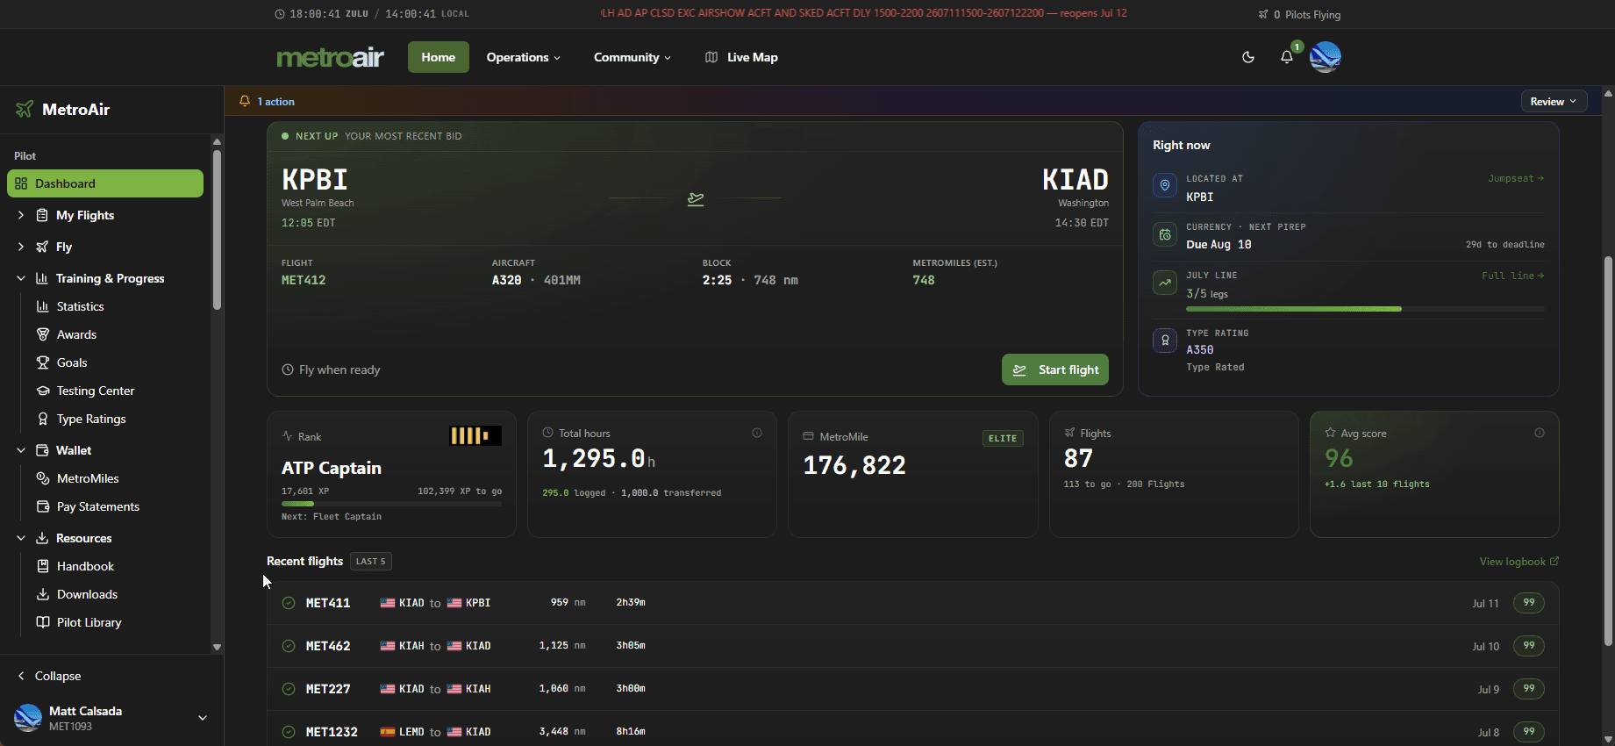Click the Start flight button
This screenshot has height=746, width=1615.
tap(1055, 369)
